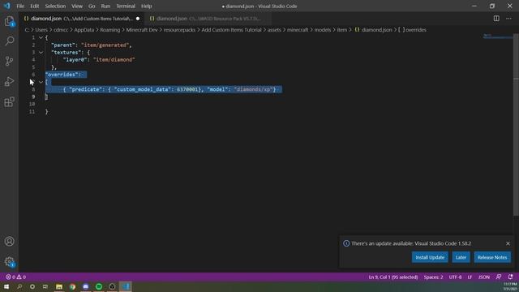
Task: Collapse the textures fold arrow on line 3
Action: coord(41,52)
